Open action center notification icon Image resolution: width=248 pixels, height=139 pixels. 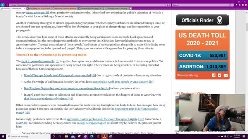244,136
